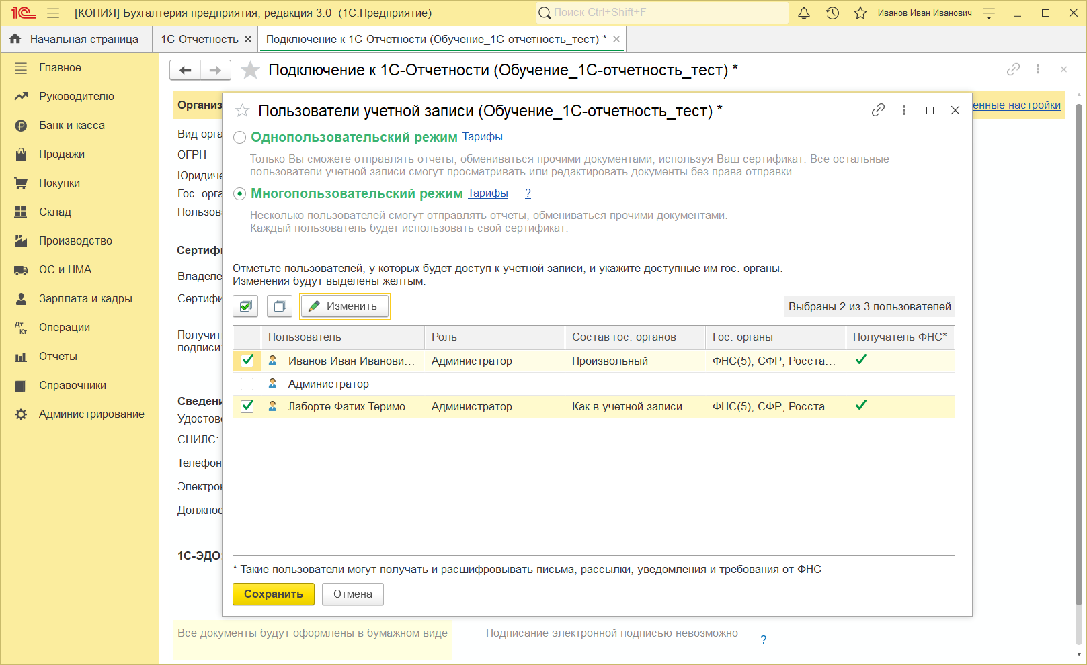Click the 1C logo icon
1087x665 pixels.
(x=24, y=13)
